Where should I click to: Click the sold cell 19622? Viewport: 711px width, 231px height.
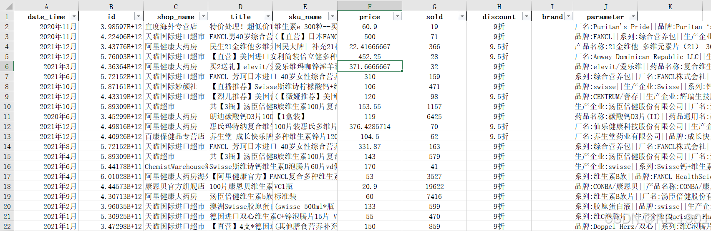pyautogui.click(x=434, y=186)
